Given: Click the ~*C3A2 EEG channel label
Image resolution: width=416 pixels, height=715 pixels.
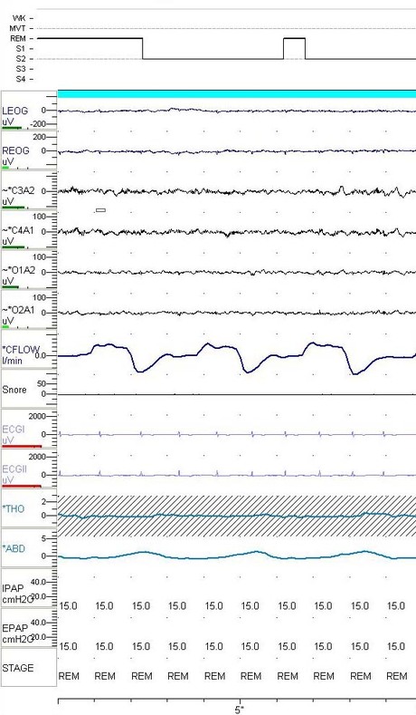Looking at the screenshot, I should (x=18, y=190).
